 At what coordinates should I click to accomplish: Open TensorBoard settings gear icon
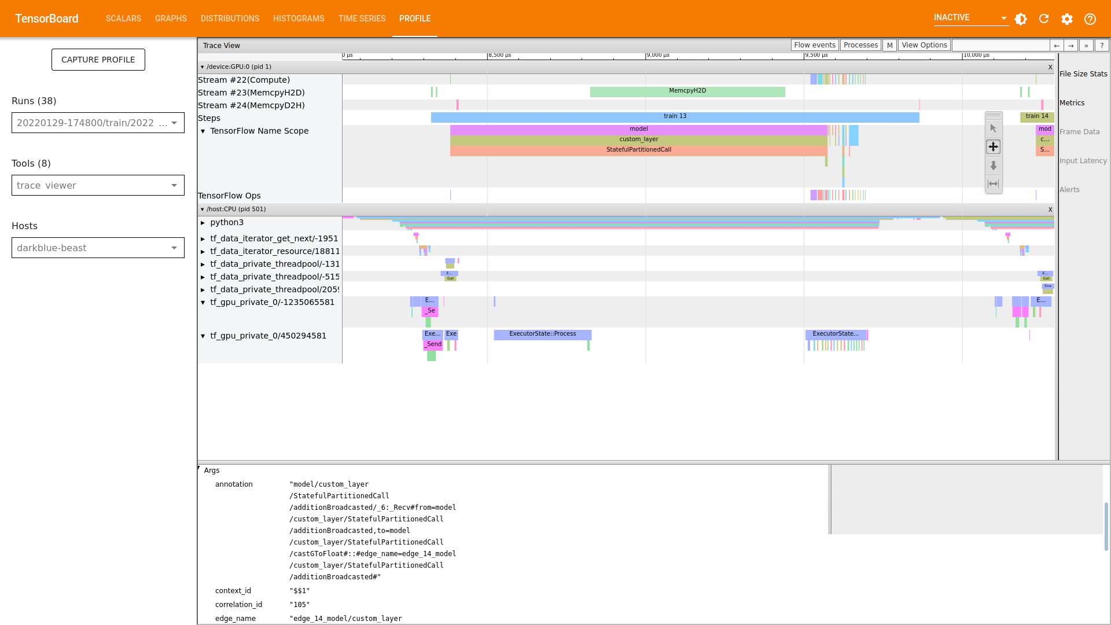click(1067, 19)
